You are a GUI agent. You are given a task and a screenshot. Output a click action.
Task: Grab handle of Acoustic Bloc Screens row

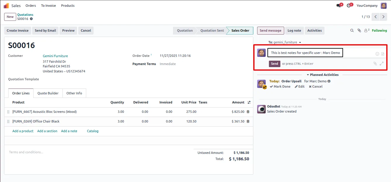tap(8, 112)
